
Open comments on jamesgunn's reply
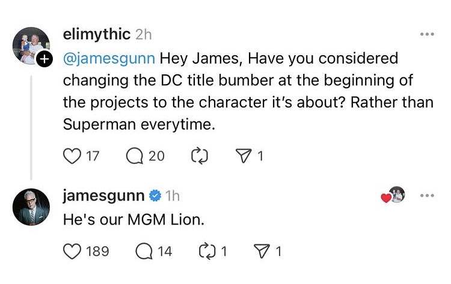(x=144, y=250)
